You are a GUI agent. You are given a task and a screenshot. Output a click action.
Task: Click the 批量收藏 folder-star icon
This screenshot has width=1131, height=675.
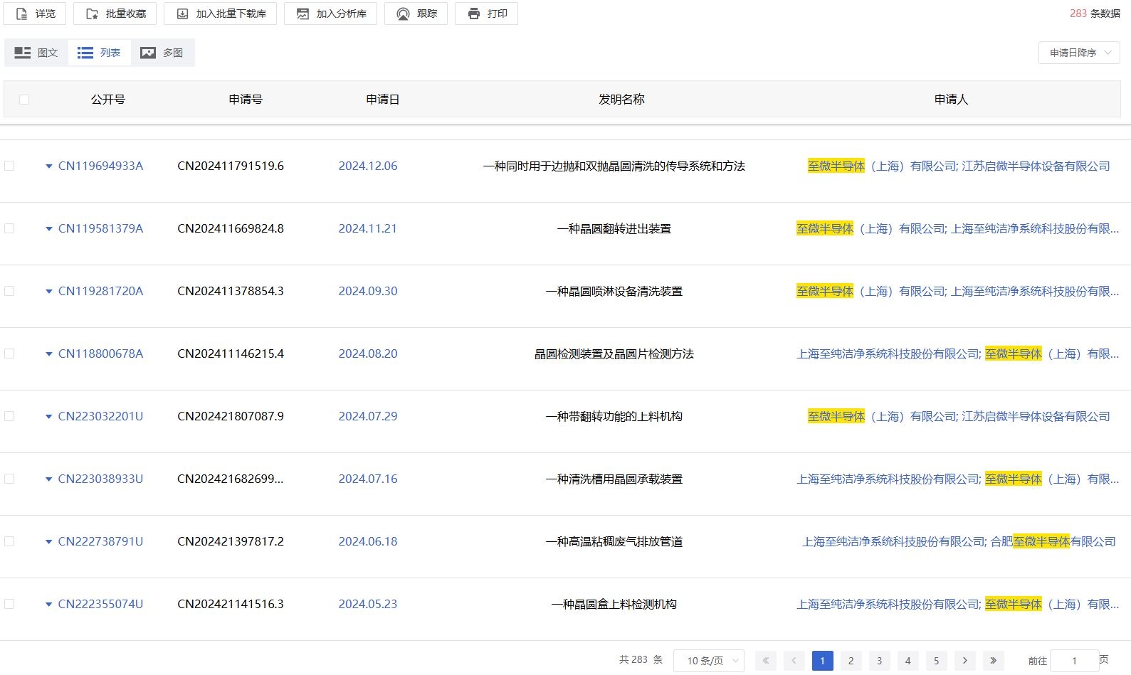pyautogui.click(x=92, y=14)
